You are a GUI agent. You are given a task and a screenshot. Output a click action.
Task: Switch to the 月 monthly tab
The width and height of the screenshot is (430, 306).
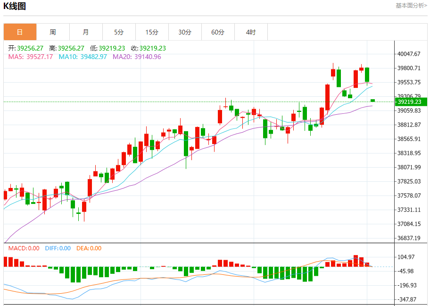(86, 32)
